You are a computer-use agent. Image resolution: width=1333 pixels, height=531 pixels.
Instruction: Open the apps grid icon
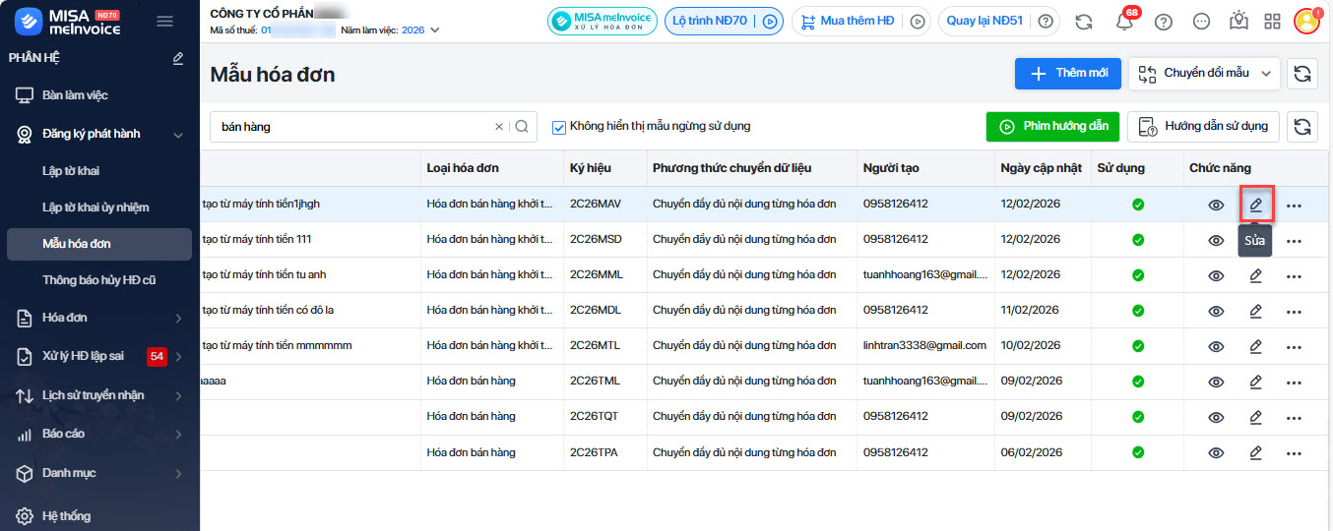(x=1272, y=22)
